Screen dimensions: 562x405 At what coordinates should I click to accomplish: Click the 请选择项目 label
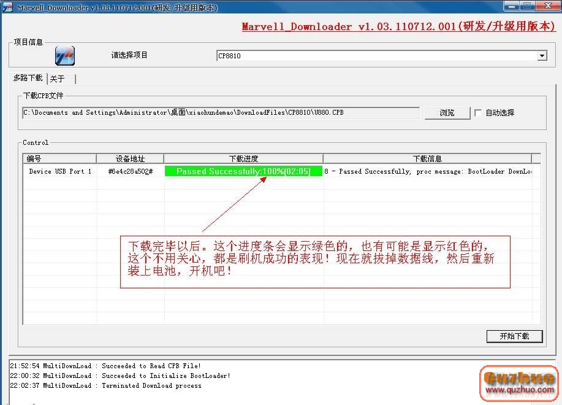point(129,55)
